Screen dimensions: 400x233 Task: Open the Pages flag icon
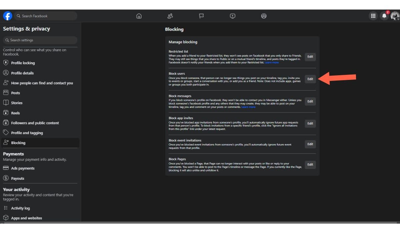pyautogui.click(x=201, y=16)
